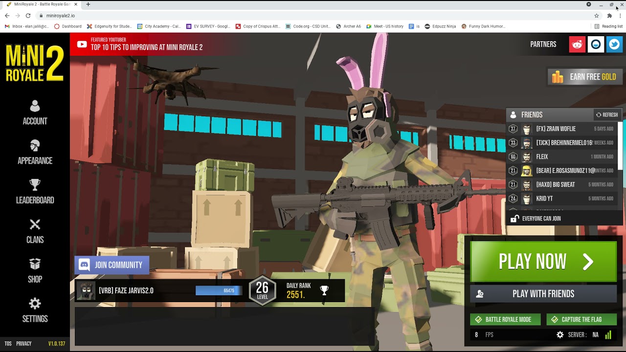The width and height of the screenshot is (626, 352).
Task: Click the browser back arrow
Action: pyautogui.click(x=7, y=16)
